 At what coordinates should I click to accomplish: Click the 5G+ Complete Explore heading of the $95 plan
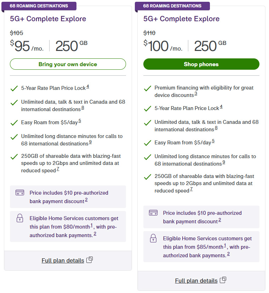(48, 19)
